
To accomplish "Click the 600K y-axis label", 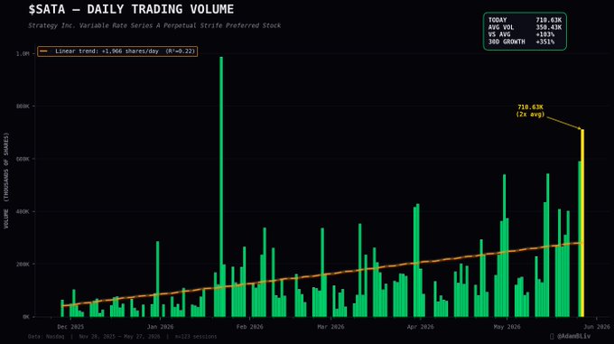I will (23, 159).
